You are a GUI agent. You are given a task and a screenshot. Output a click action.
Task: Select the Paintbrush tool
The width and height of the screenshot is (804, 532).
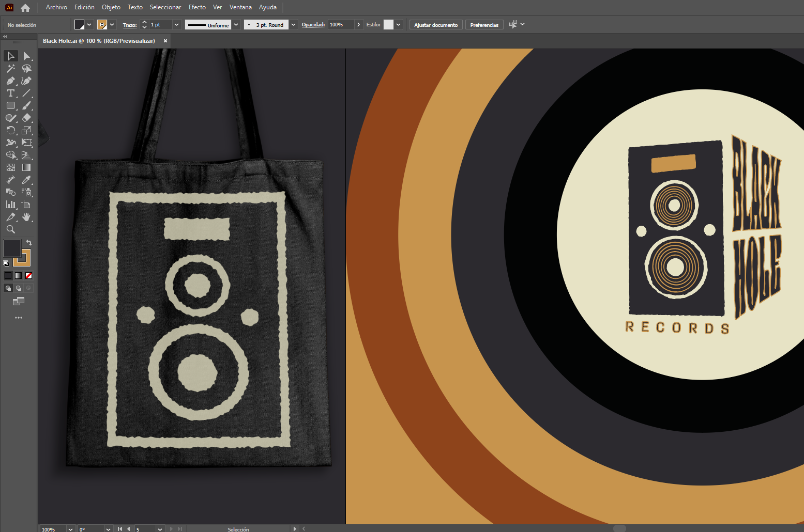click(x=26, y=105)
